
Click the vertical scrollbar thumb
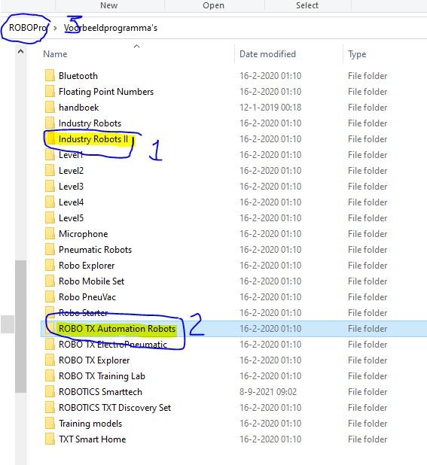tap(21, 327)
